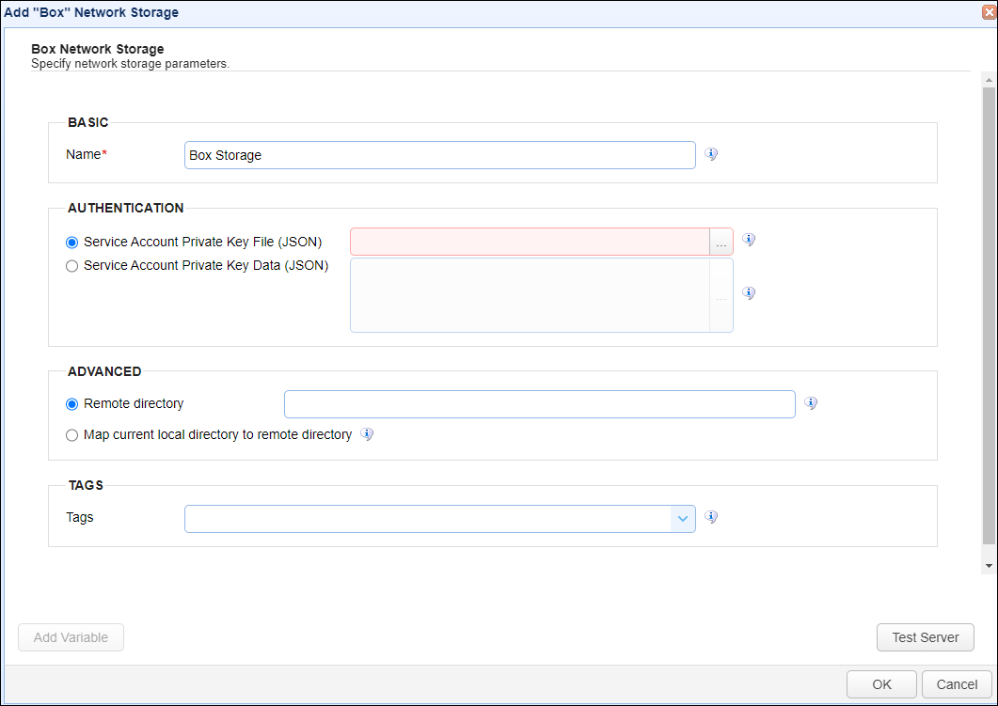Close the Add Box Network Storage dialog
This screenshot has height=706, width=998.
(x=990, y=13)
